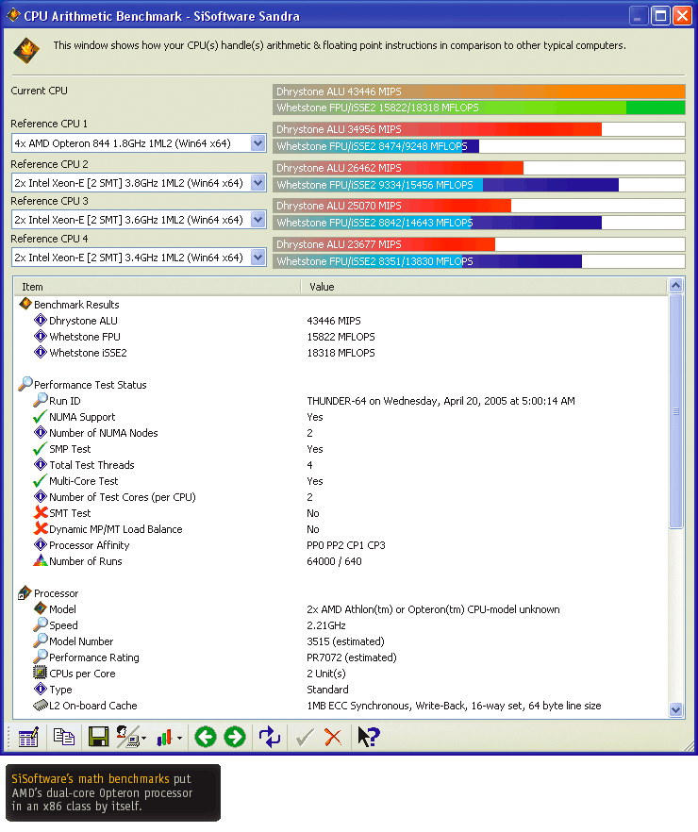Click the results list scroll-down arrow
Screen dimensions: 698x832
click(675, 709)
